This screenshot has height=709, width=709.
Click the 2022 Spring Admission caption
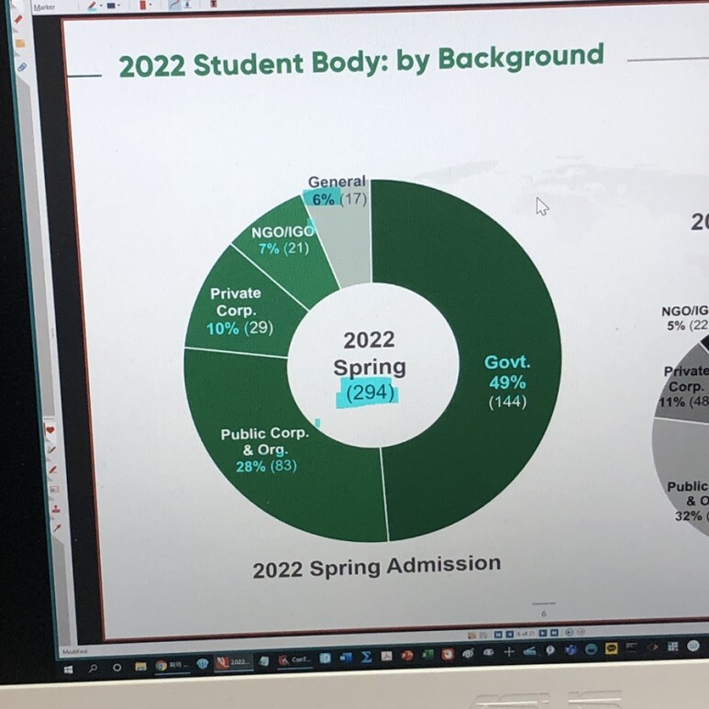click(x=377, y=567)
